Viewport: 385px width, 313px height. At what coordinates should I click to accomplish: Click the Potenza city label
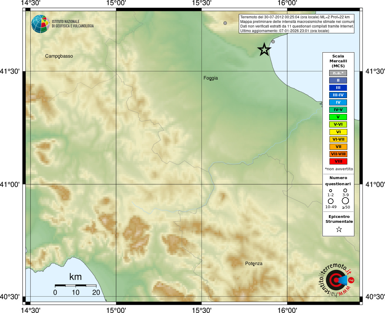point(254,263)
